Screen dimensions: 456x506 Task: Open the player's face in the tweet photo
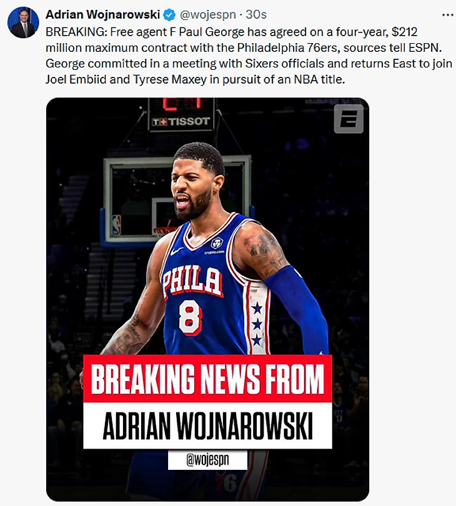tap(194, 187)
